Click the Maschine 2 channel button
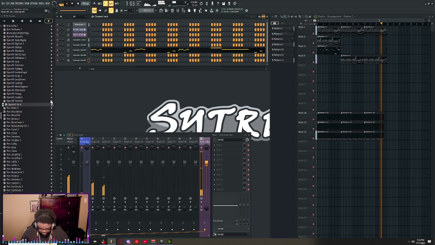The width and height of the screenshot is (435, 245). [80, 24]
